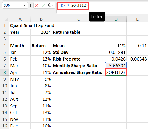Click the cell being edited showing SQRT(12)

[116, 72]
